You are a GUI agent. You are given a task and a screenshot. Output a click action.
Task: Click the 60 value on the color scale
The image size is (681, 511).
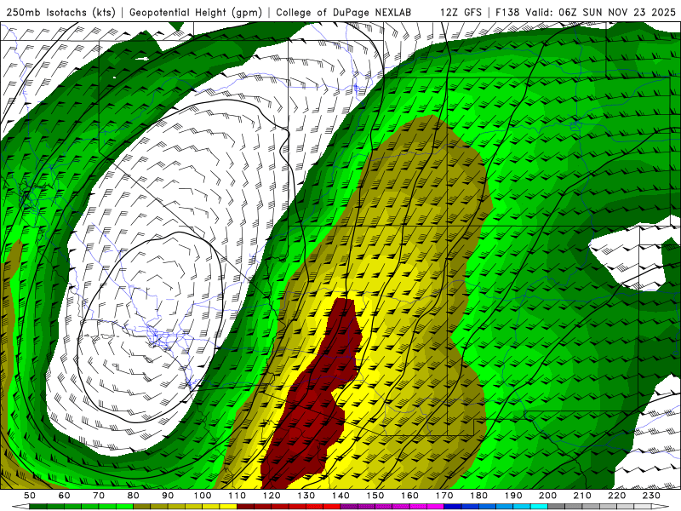pyautogui.click(x=64, y=496)
